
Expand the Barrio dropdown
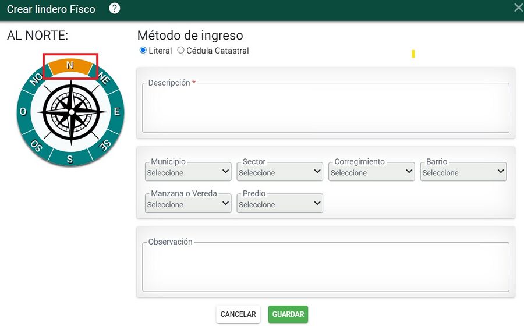tap(463, 172)
